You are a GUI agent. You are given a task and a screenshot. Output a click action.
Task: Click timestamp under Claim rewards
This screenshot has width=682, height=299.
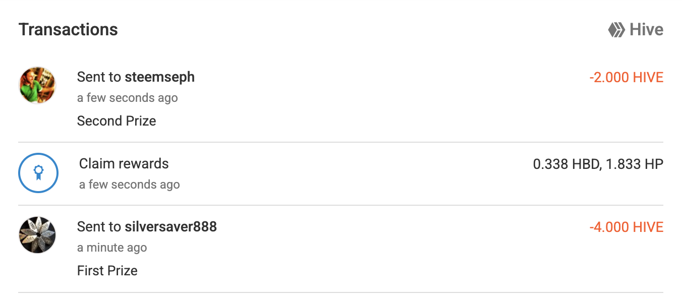point(130,185)
